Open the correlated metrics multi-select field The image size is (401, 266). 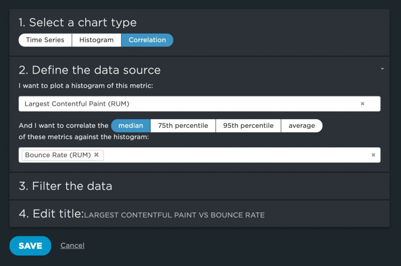tap(236, 155)
